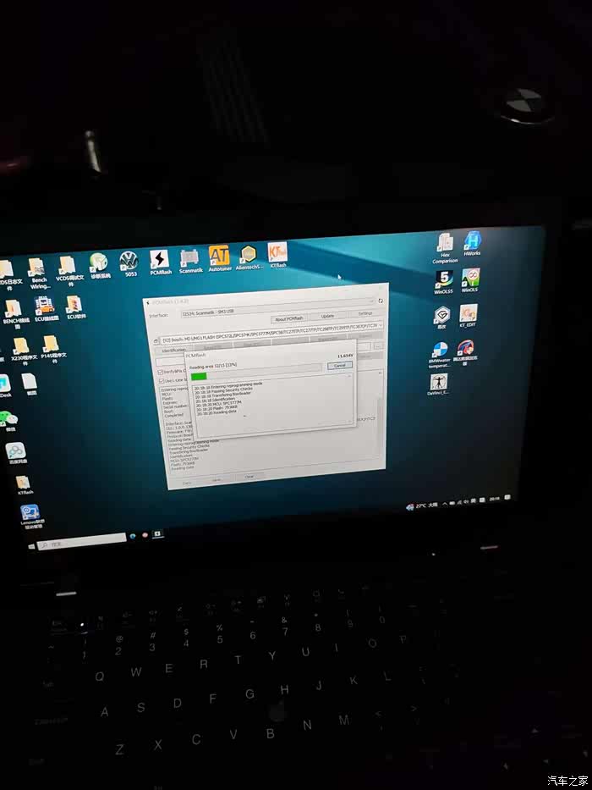Open the PCMflash desktop shortcut
592x790 pixels.
click(x=160, y=262)
